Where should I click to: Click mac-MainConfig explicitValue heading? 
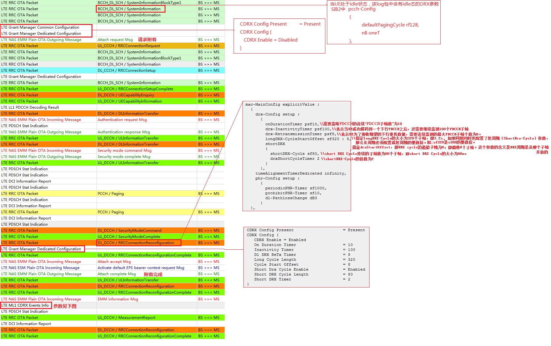tap(282, 105)
